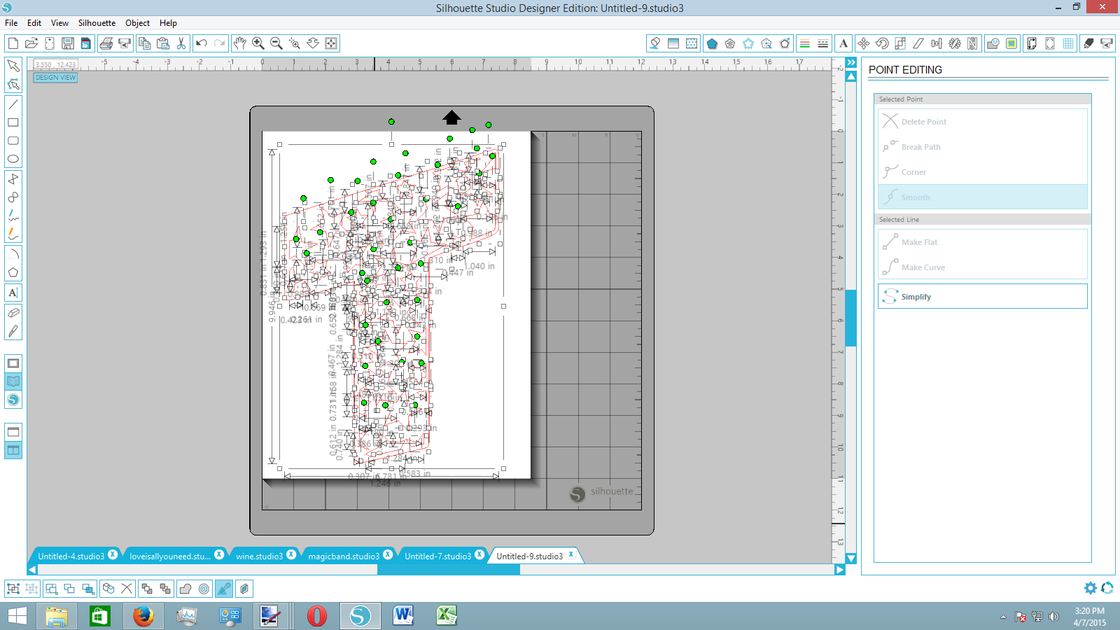This screenshot has height=630, width=1120.
Task: Cut the selection with the scissors icon
Action: tap(181, 43)
